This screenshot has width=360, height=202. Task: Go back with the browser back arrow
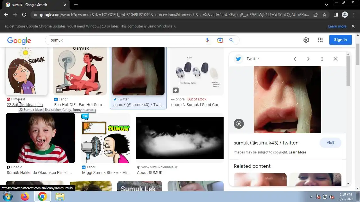click(6, 15)
